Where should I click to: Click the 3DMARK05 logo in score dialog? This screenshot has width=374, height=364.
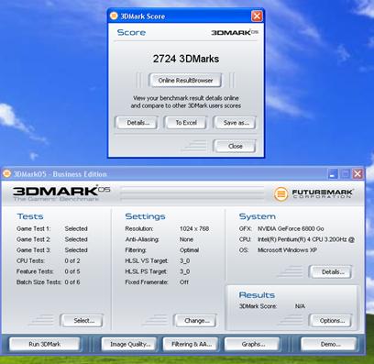click(235, 32)
